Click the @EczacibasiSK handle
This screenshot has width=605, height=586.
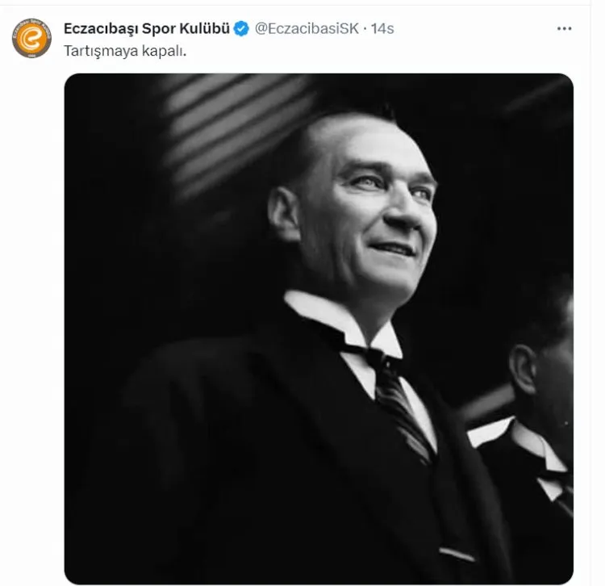tap(306, 30)
